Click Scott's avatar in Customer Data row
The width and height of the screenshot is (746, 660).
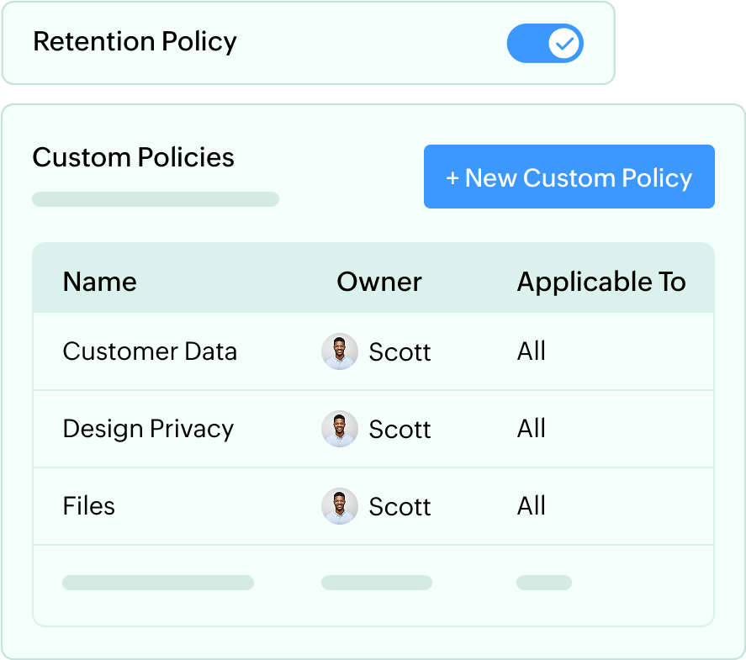click(340, 351)
